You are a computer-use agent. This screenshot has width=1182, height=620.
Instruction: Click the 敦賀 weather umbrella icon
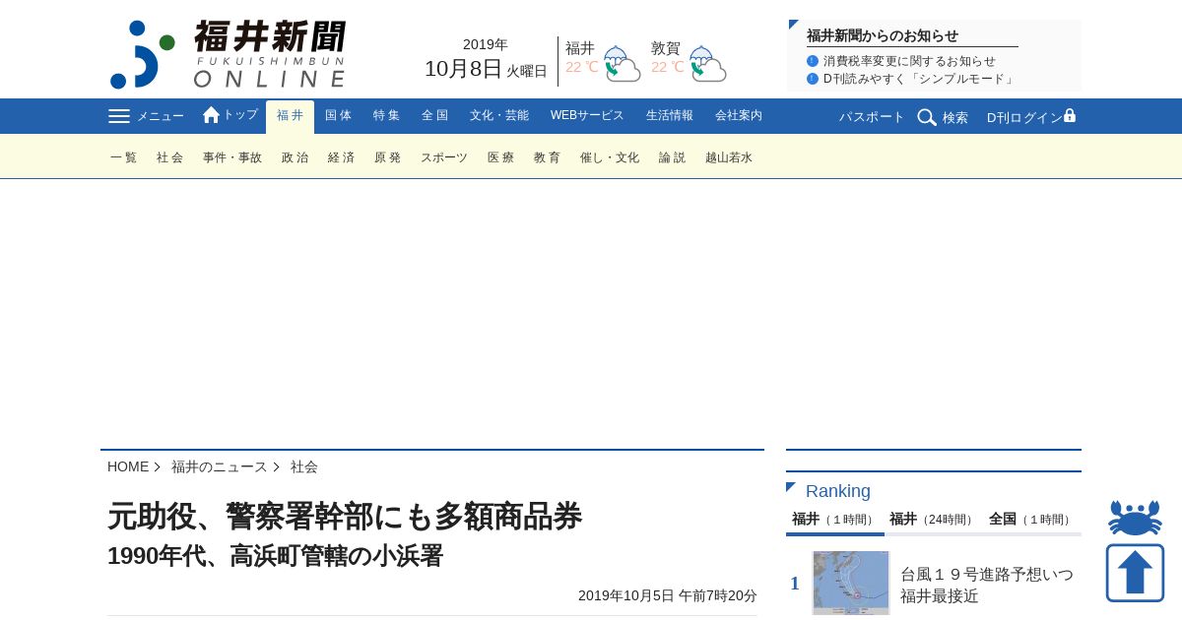(707, 64)
